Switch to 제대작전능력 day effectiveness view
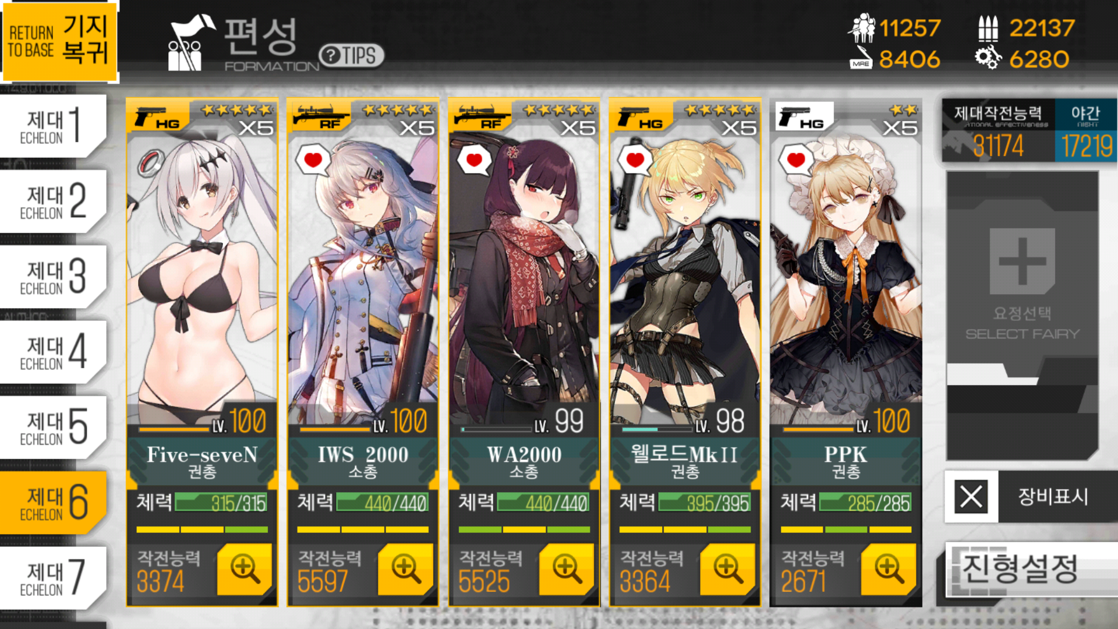The width and height of the screenshot is (1118, 629). pos(998,130)
